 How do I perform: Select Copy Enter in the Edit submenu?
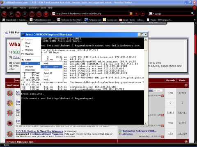click(x=51, y=67)
